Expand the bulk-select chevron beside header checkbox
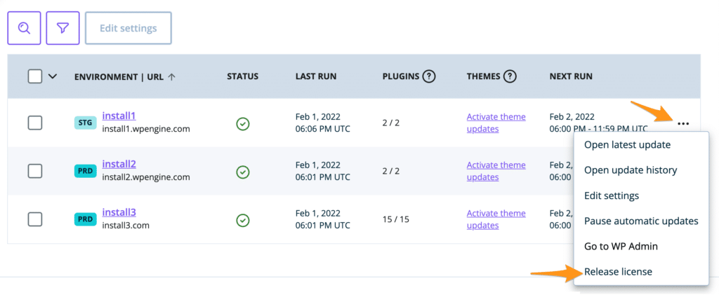This screenshot has height=295, width=719. 53,76
